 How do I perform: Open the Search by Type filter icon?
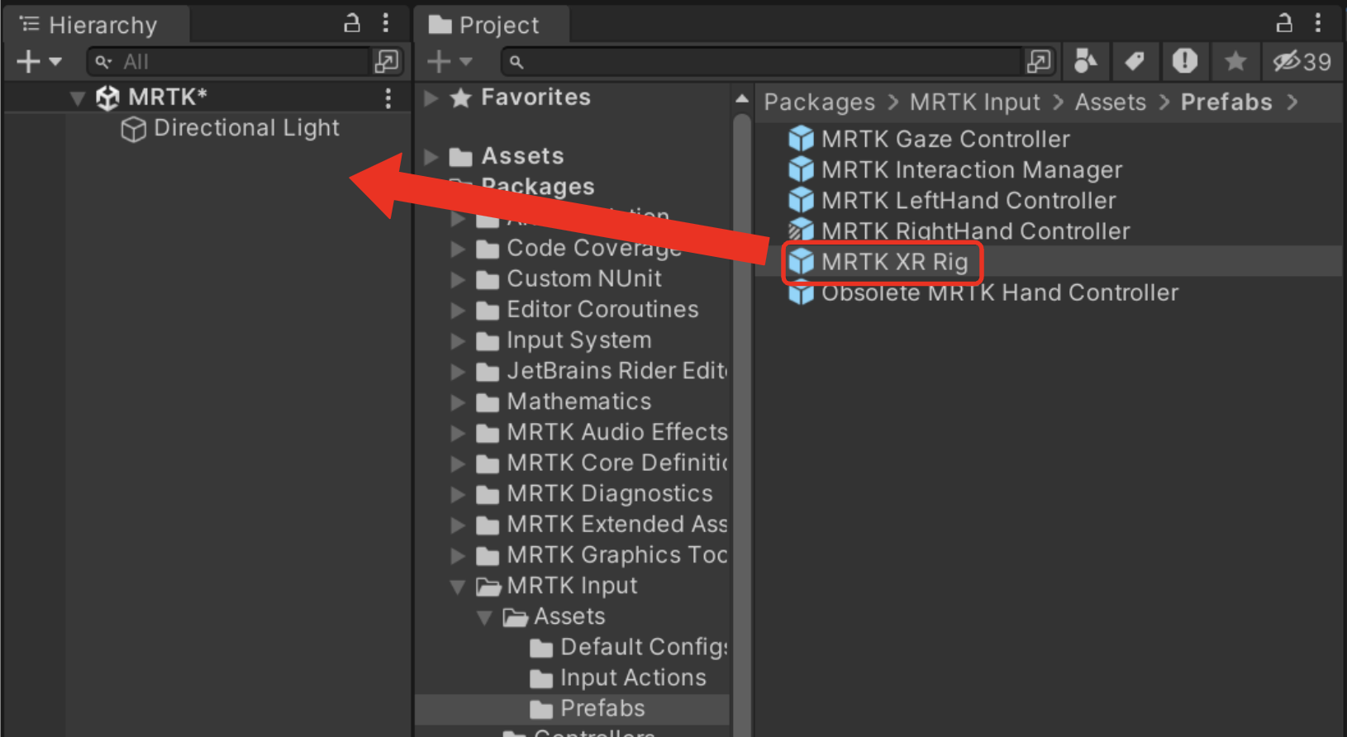pos(1086,61)
